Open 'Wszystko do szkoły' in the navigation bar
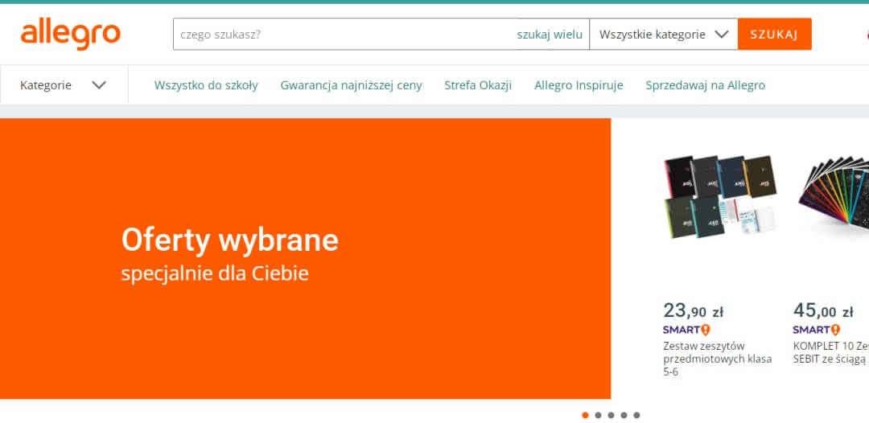Image resolution: width=869 pixels, height=423 pixels. (x=206, y=85)
